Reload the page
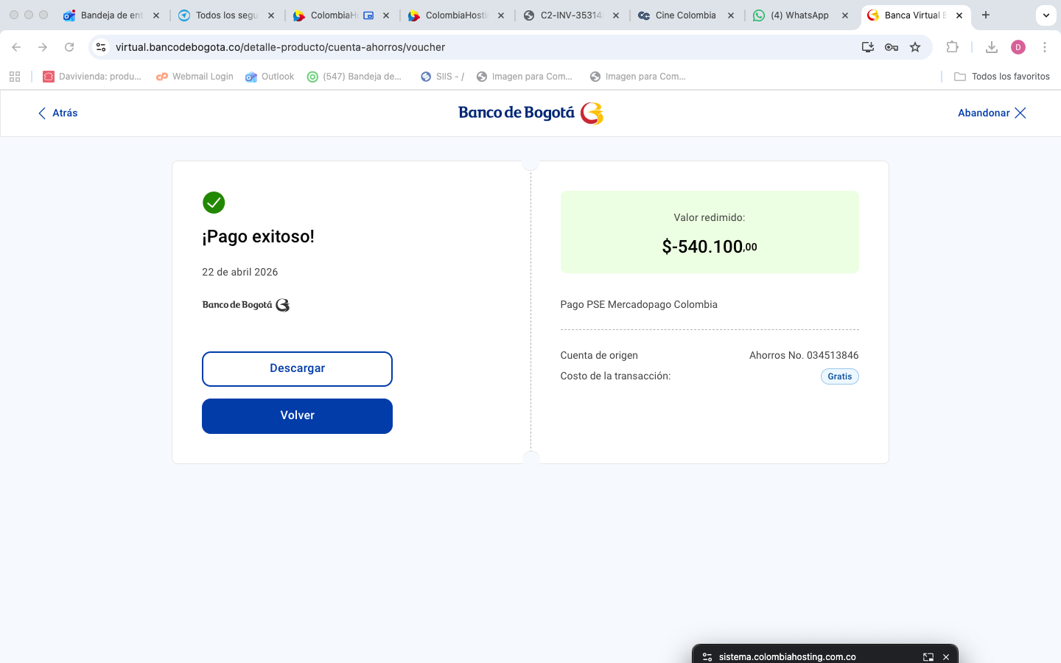This screenshot has height=663, width=1061. pyautogui.click(x=69, y=47)
